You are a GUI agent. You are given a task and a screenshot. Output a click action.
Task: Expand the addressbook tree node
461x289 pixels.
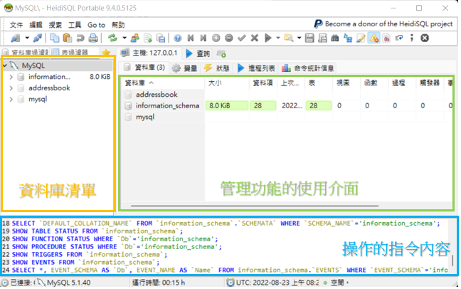(11, 88)
